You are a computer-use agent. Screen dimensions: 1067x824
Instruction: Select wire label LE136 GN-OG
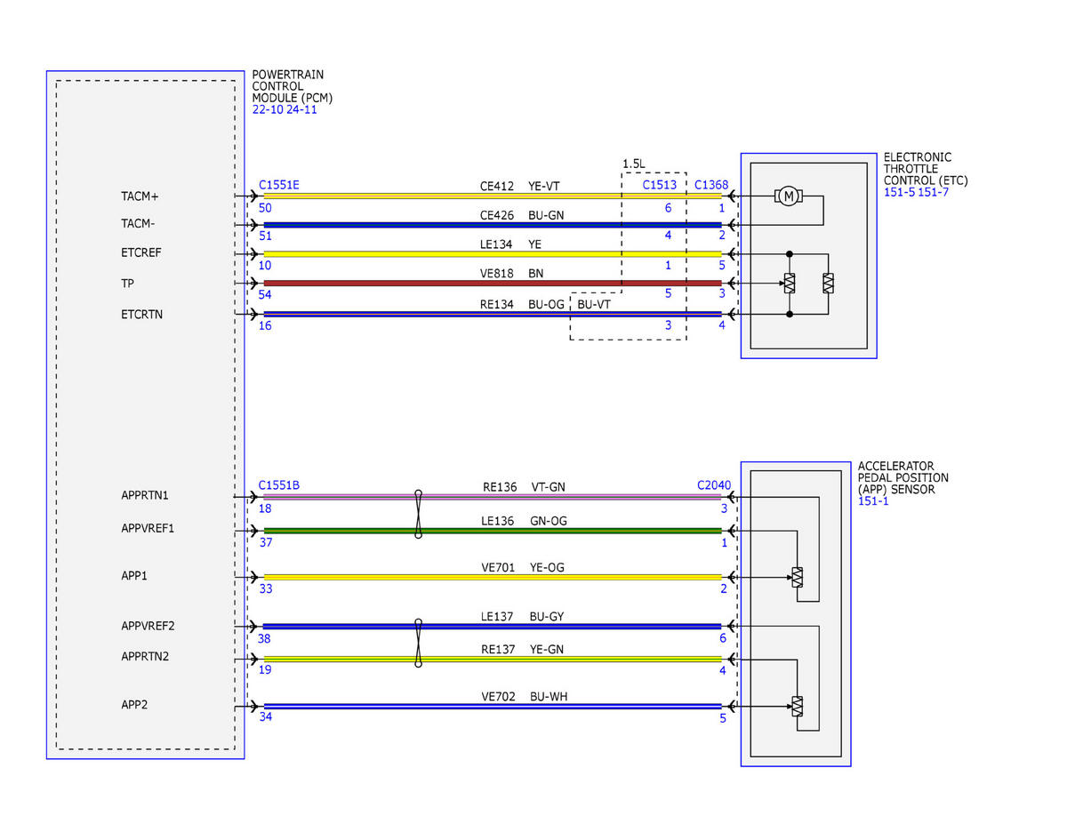coord(524,520)
